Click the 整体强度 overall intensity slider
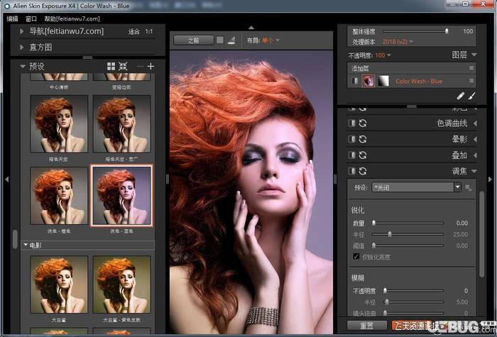This screenshot has height=337, width=497. (415, 31)
